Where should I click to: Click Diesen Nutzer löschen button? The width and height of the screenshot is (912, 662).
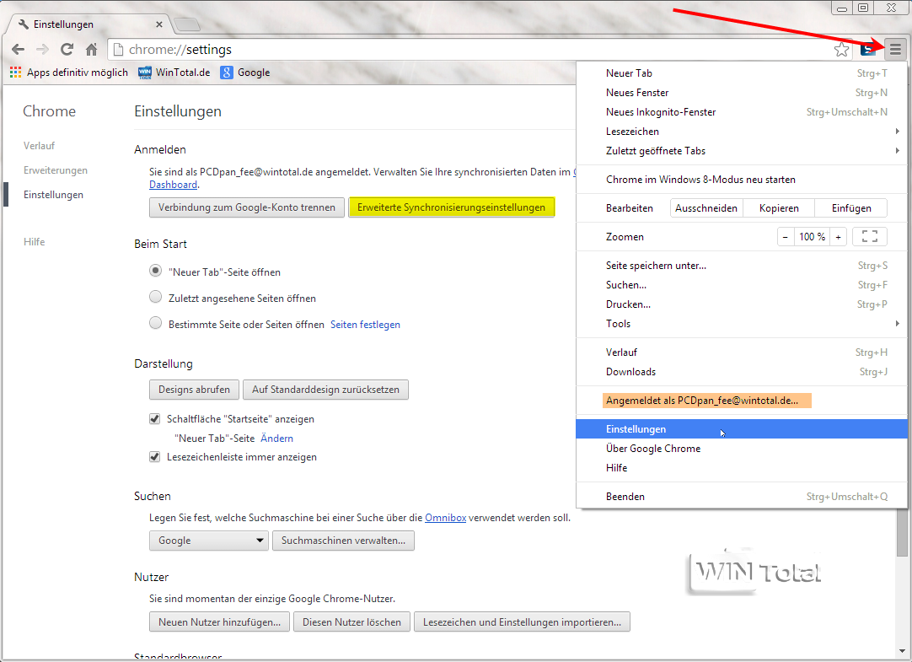pos(351,622)
